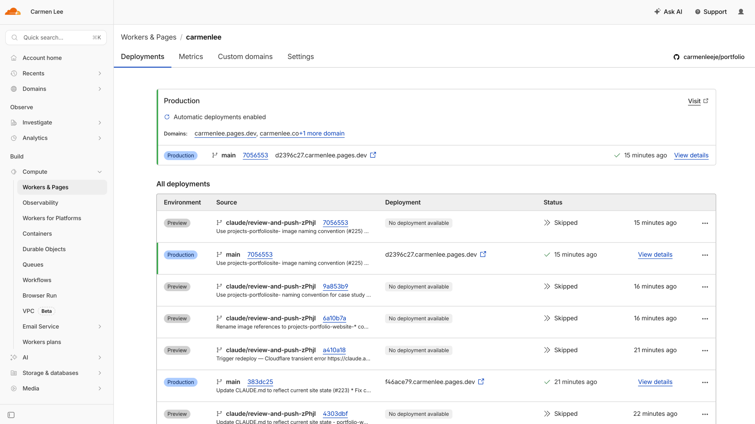
Task: Open actions menu for 6a10b7a row
Action: click(705, 319)
